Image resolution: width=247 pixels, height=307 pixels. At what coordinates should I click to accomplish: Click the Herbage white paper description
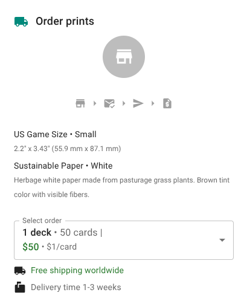pyautogui.click(x=121, y=187)
